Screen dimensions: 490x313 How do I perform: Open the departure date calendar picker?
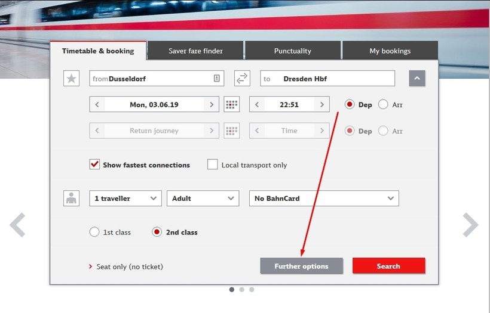(x=231, y=105)
